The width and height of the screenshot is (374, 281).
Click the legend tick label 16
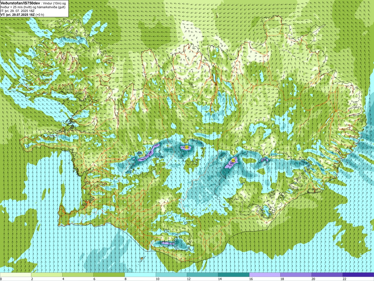pyautogui.click(x=251, y=279)
